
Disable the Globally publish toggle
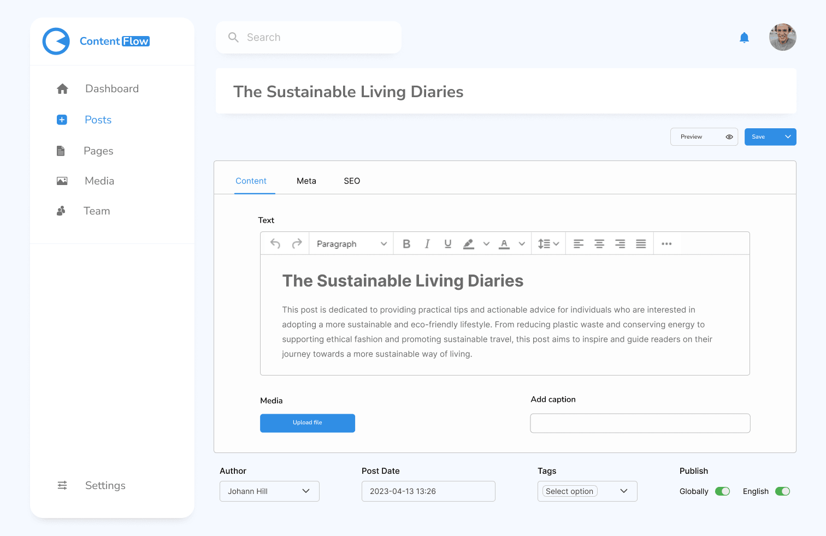pos(722,491)
